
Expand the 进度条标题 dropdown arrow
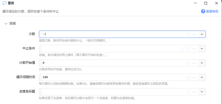coord(202,92)
